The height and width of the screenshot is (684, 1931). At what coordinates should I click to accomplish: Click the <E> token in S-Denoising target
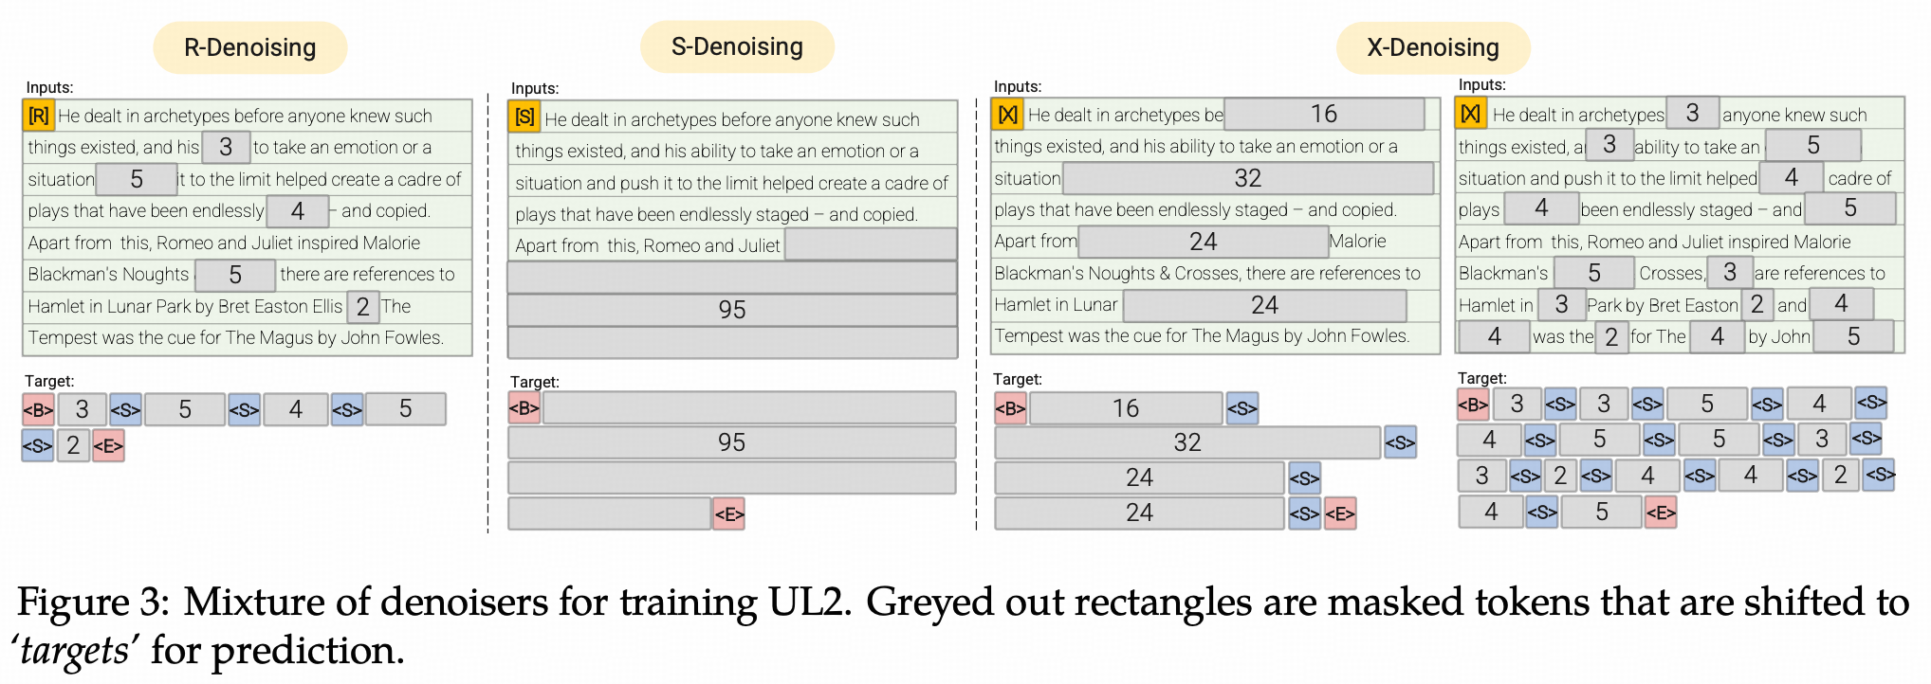[x=728, y=513]
